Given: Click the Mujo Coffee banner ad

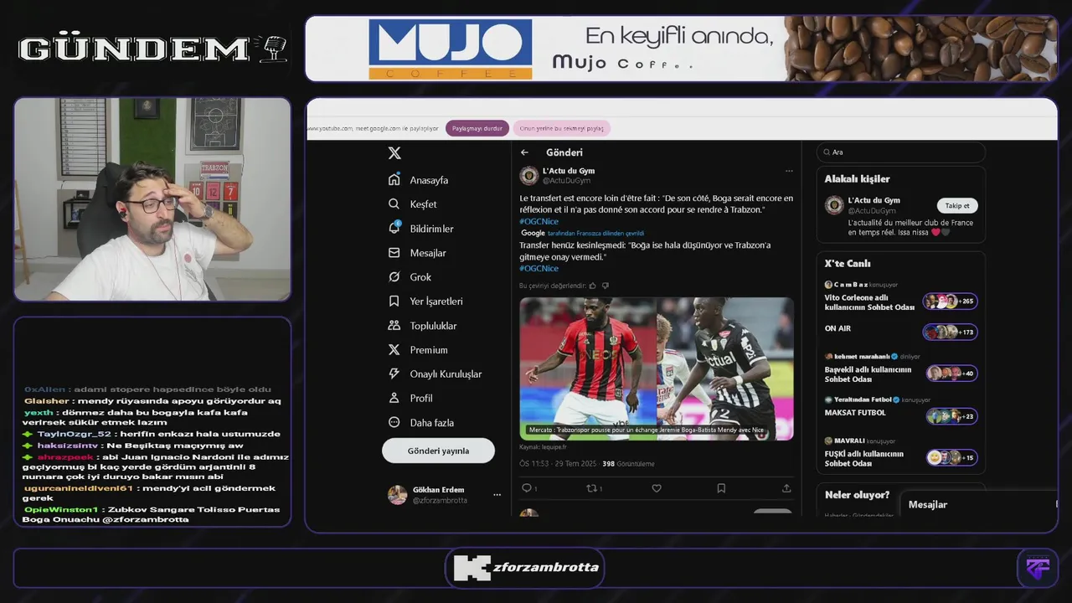Looking at the screenshot, I should pyautogui.click(x=681, y=49).
